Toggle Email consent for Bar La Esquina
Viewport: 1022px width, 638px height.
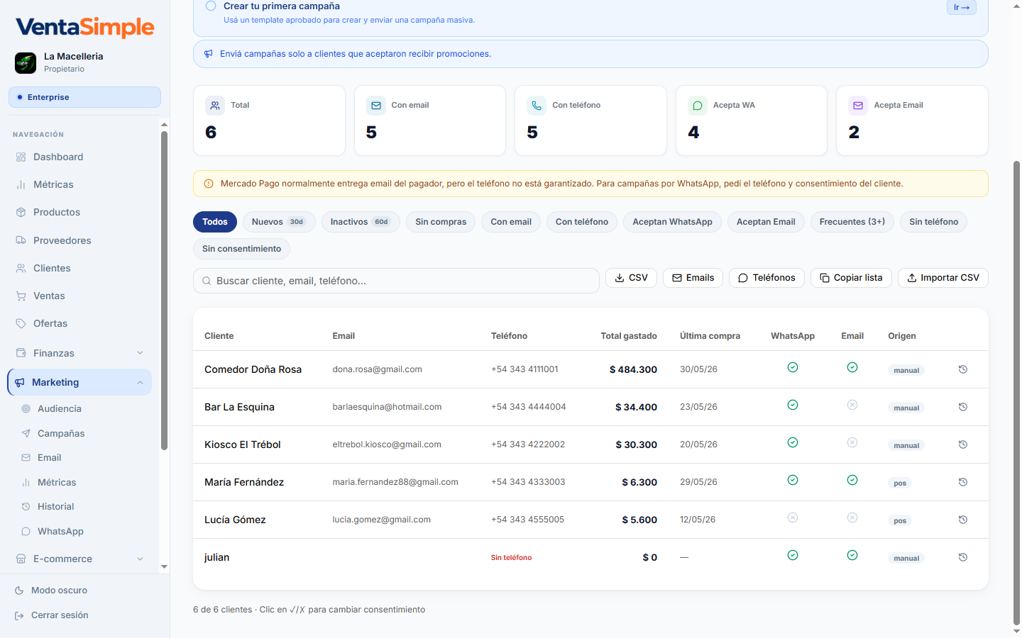pyautogui.click(x=852, y=405)
